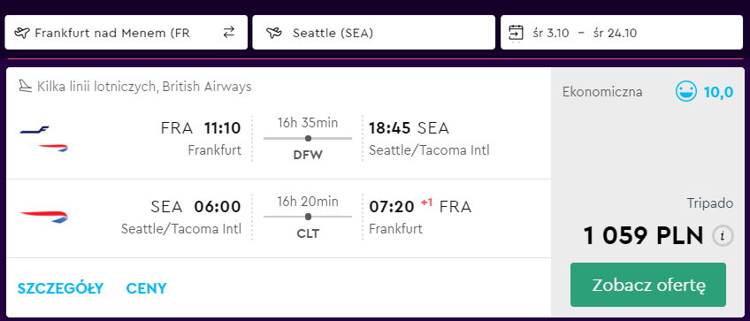The image size is (750, 321).
Task: Edit the Seattle (SEA) destination field
Action: coord(373,33)
